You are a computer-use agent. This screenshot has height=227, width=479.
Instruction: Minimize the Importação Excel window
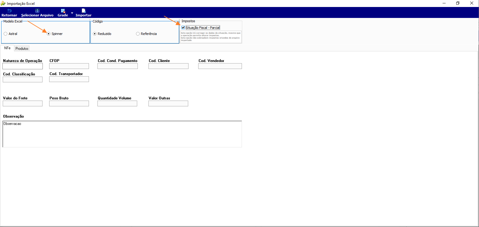pos(444,3)
